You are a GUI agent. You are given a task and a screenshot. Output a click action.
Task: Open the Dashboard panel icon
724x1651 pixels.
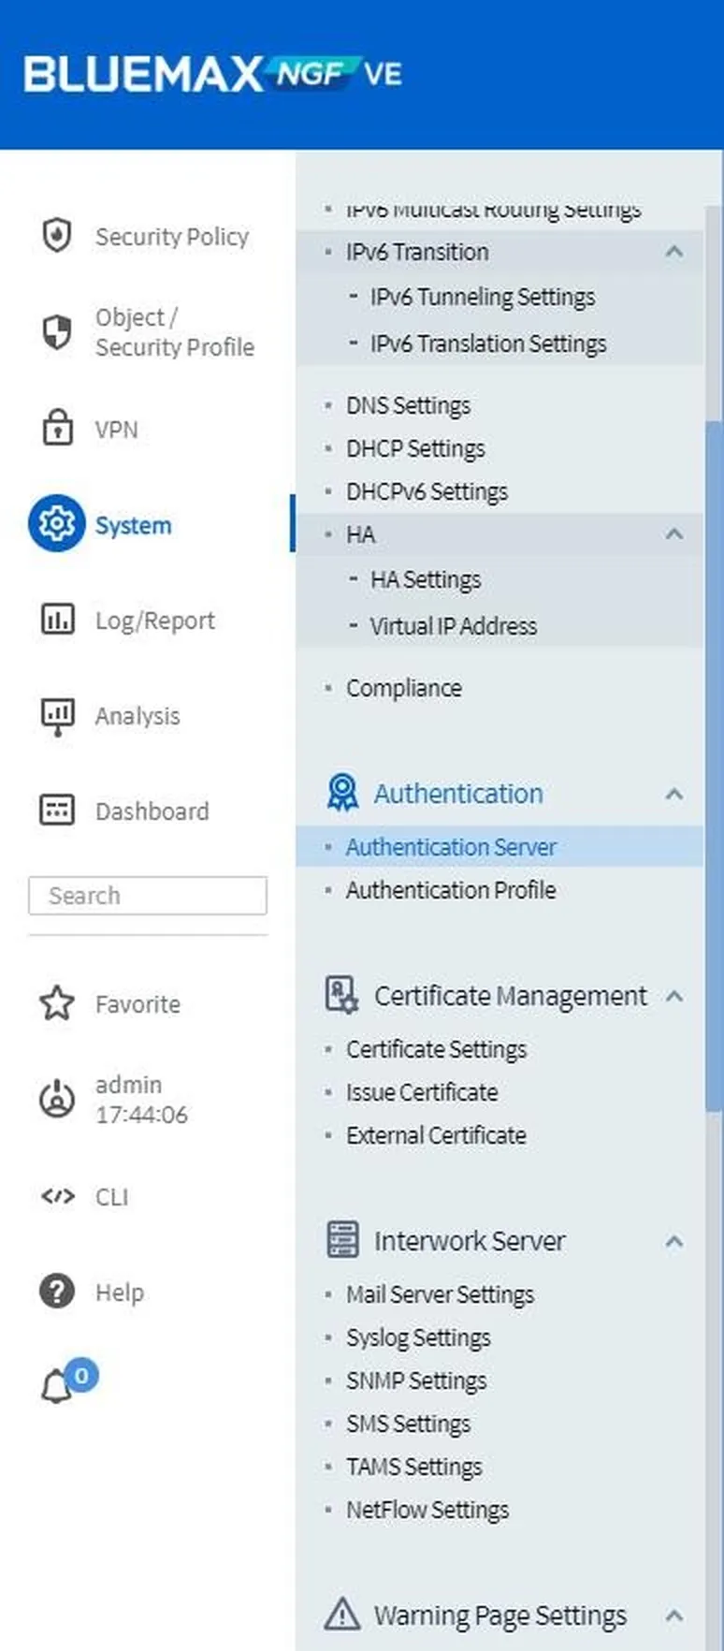click(57, 811)
